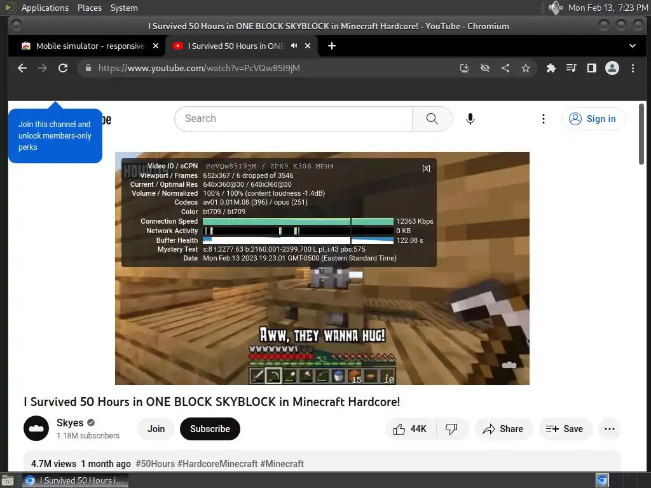
Task: Open the media control icon in toolbar
Action: pos(572,68)
